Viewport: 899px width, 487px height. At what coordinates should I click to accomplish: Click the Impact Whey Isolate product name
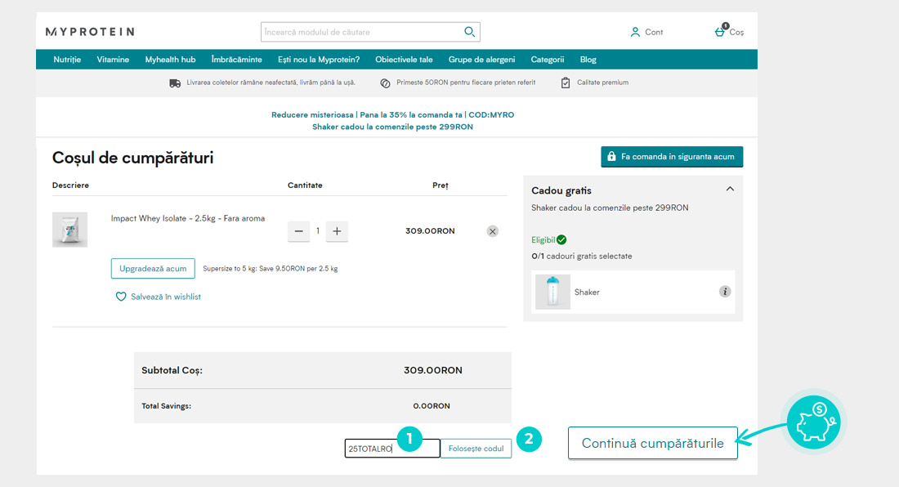188,218
